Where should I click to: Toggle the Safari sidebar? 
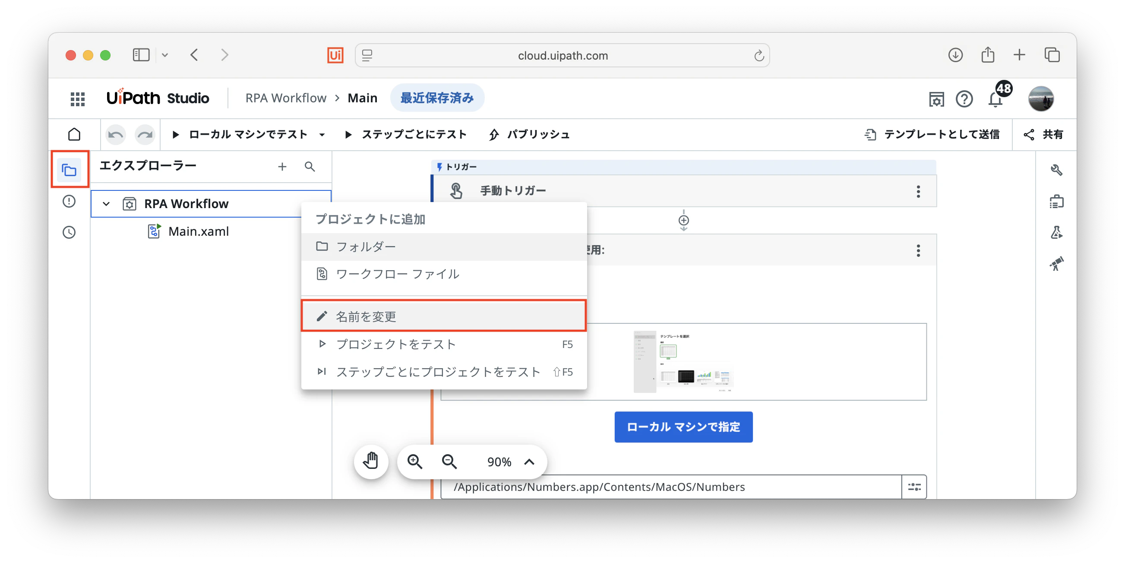click(x=141, y=55)
